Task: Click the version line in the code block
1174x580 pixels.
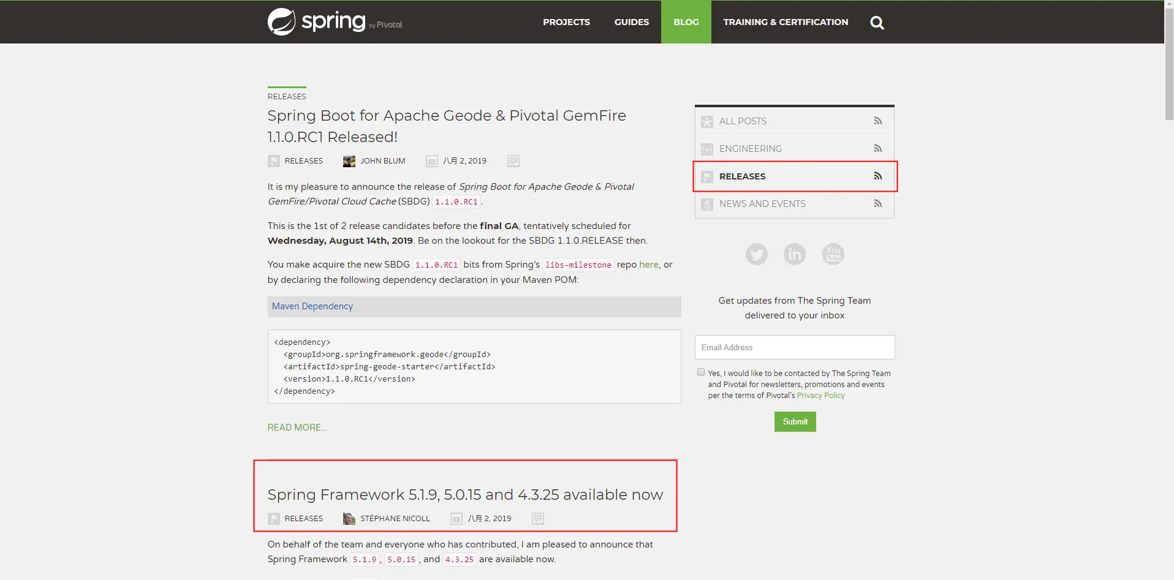Action: coord(349,379)
